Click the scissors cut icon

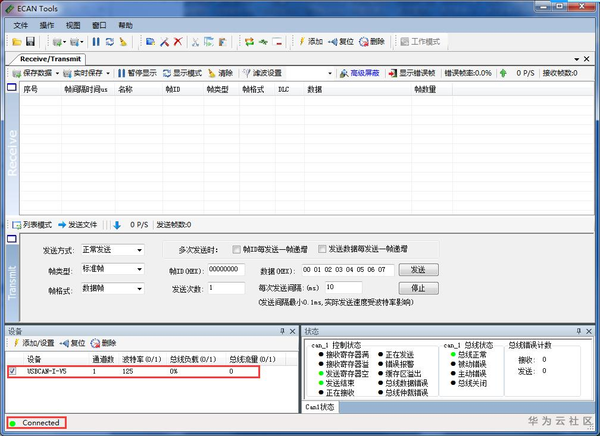pyautogui.click(x=195, y=42)
